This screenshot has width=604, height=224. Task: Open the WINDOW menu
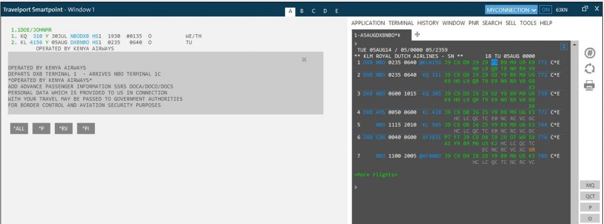pyautogui.click(x=454, y=23)
